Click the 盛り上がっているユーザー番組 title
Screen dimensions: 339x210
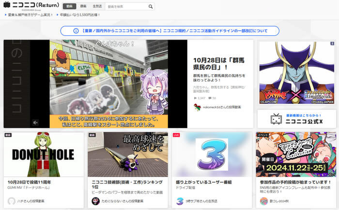click(x=204, y=182)
